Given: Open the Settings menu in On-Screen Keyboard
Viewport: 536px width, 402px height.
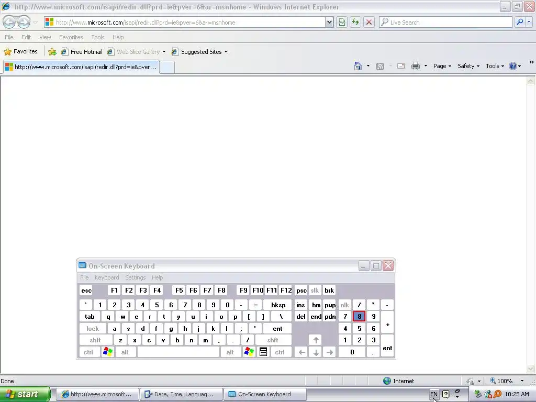Looking at the screenshot, I should click(x=136, y=277).
